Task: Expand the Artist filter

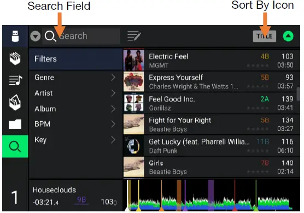Action: [76, 93]
